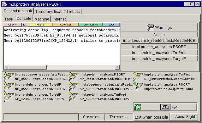This screenshot has height=123, width=202.
Task: Click PSORT NP_055194 thread plug icon
Action: click(74, 77)
